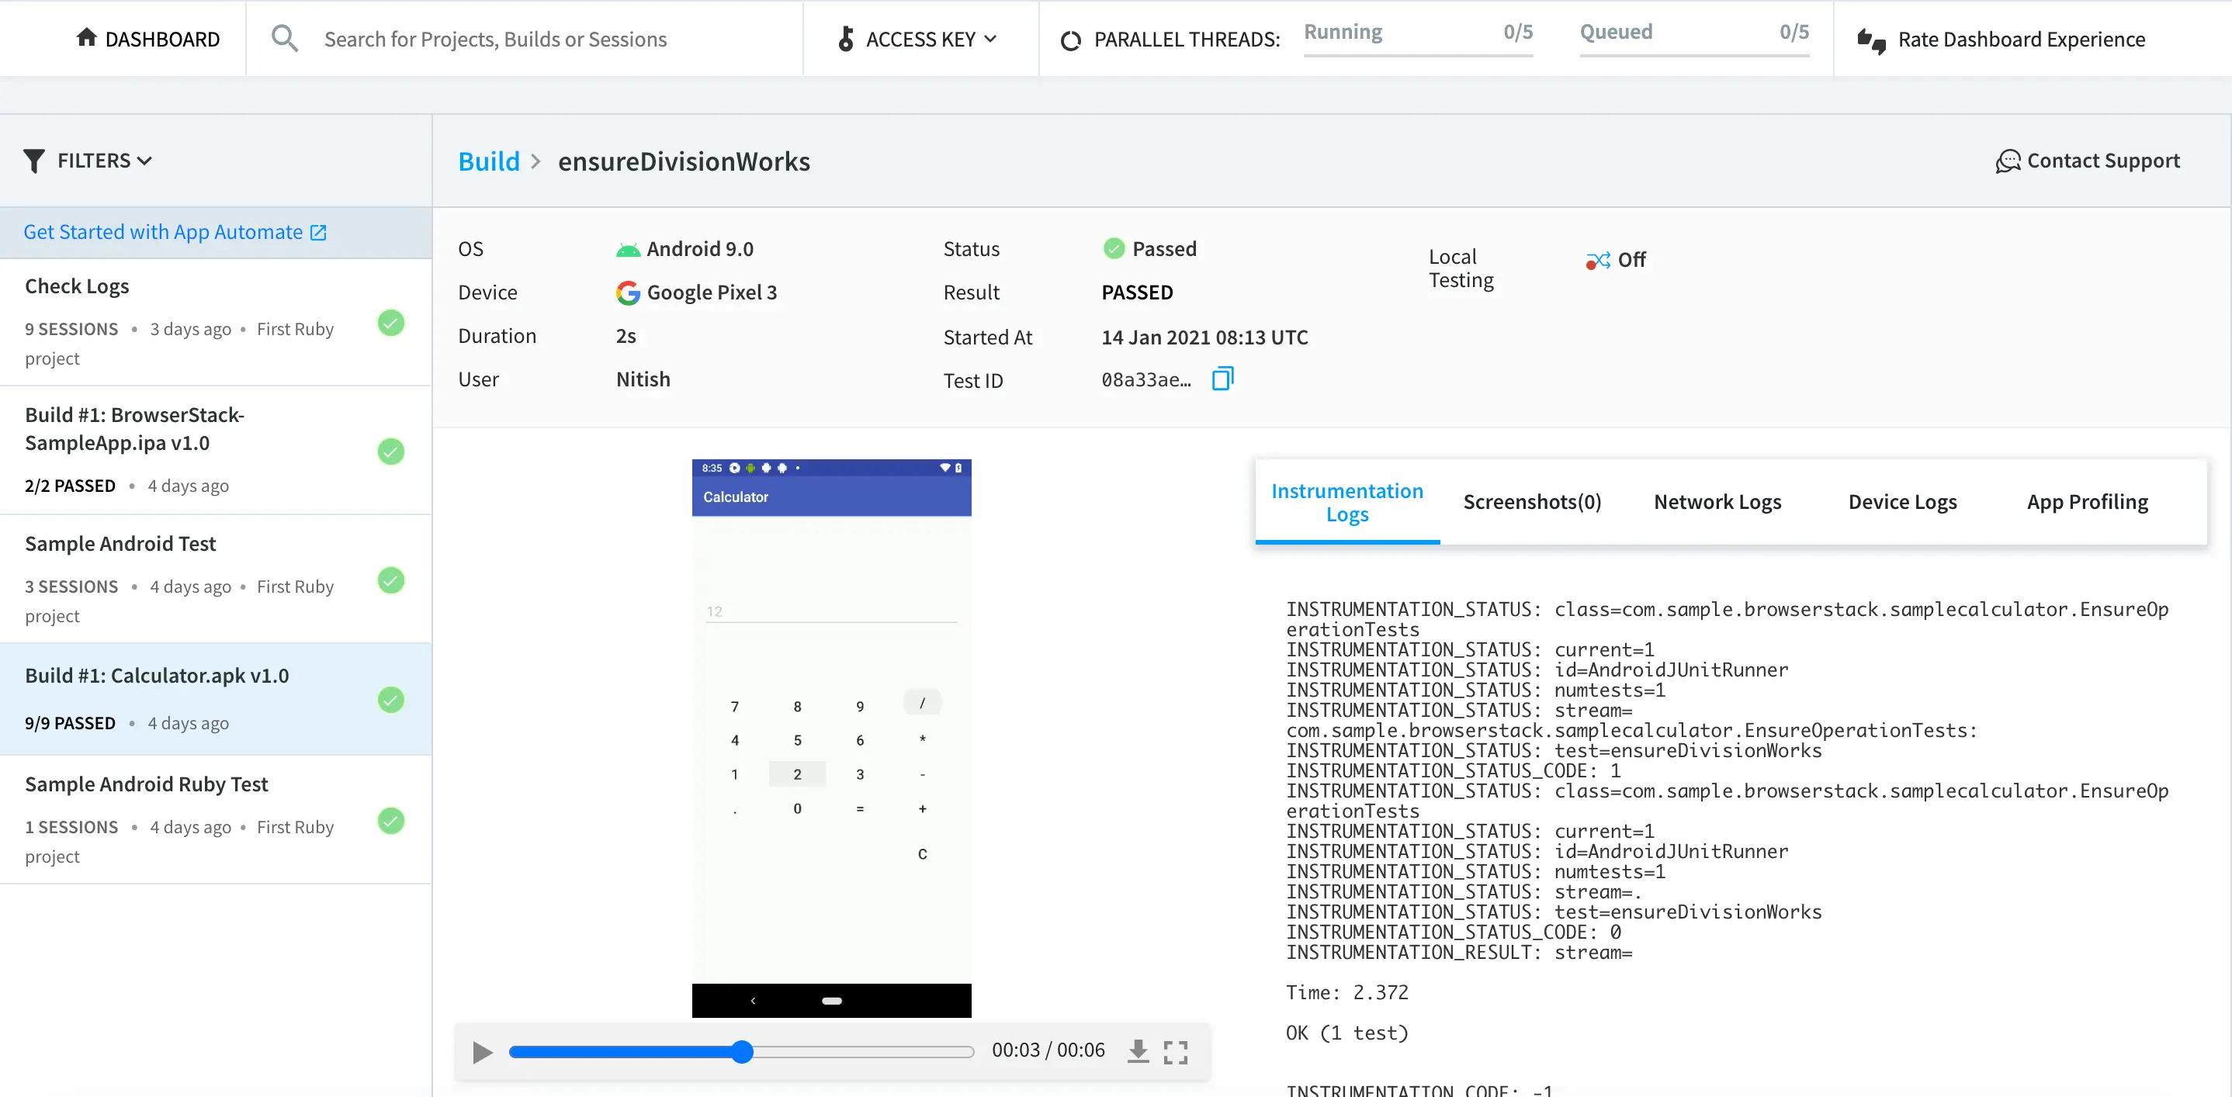Click the Local Testing Off indicator
This screenshot has height=1097, width=2232.
click(x=1616, y=260)
